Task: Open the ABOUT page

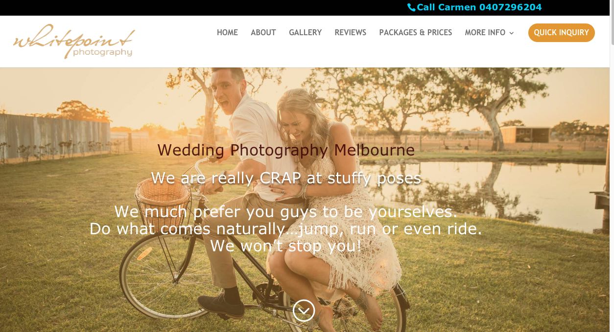Action: [263, 33]
